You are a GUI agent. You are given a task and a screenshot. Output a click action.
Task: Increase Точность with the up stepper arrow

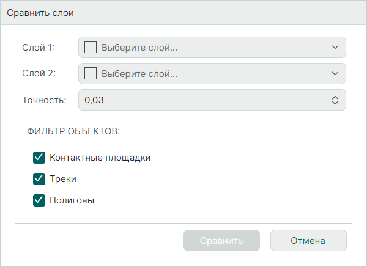pyautogui.click(x=335, y=97)
